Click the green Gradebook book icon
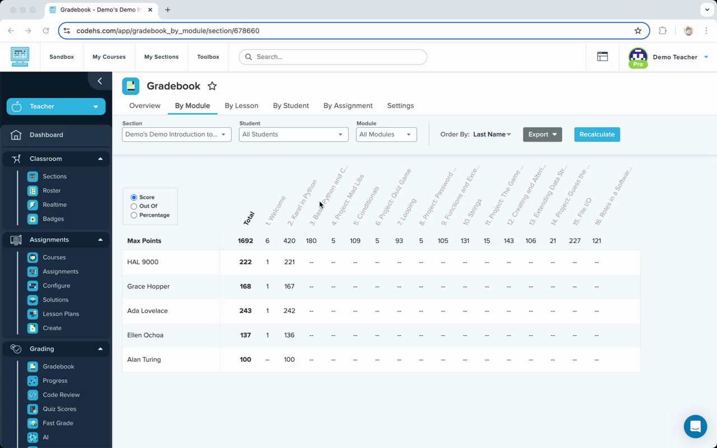Screen dimensions: 717x448 [x=131, y=86]
